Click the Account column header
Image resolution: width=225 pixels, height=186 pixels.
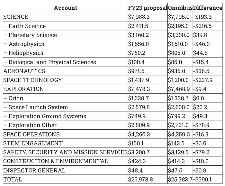(x=65, y=8)
